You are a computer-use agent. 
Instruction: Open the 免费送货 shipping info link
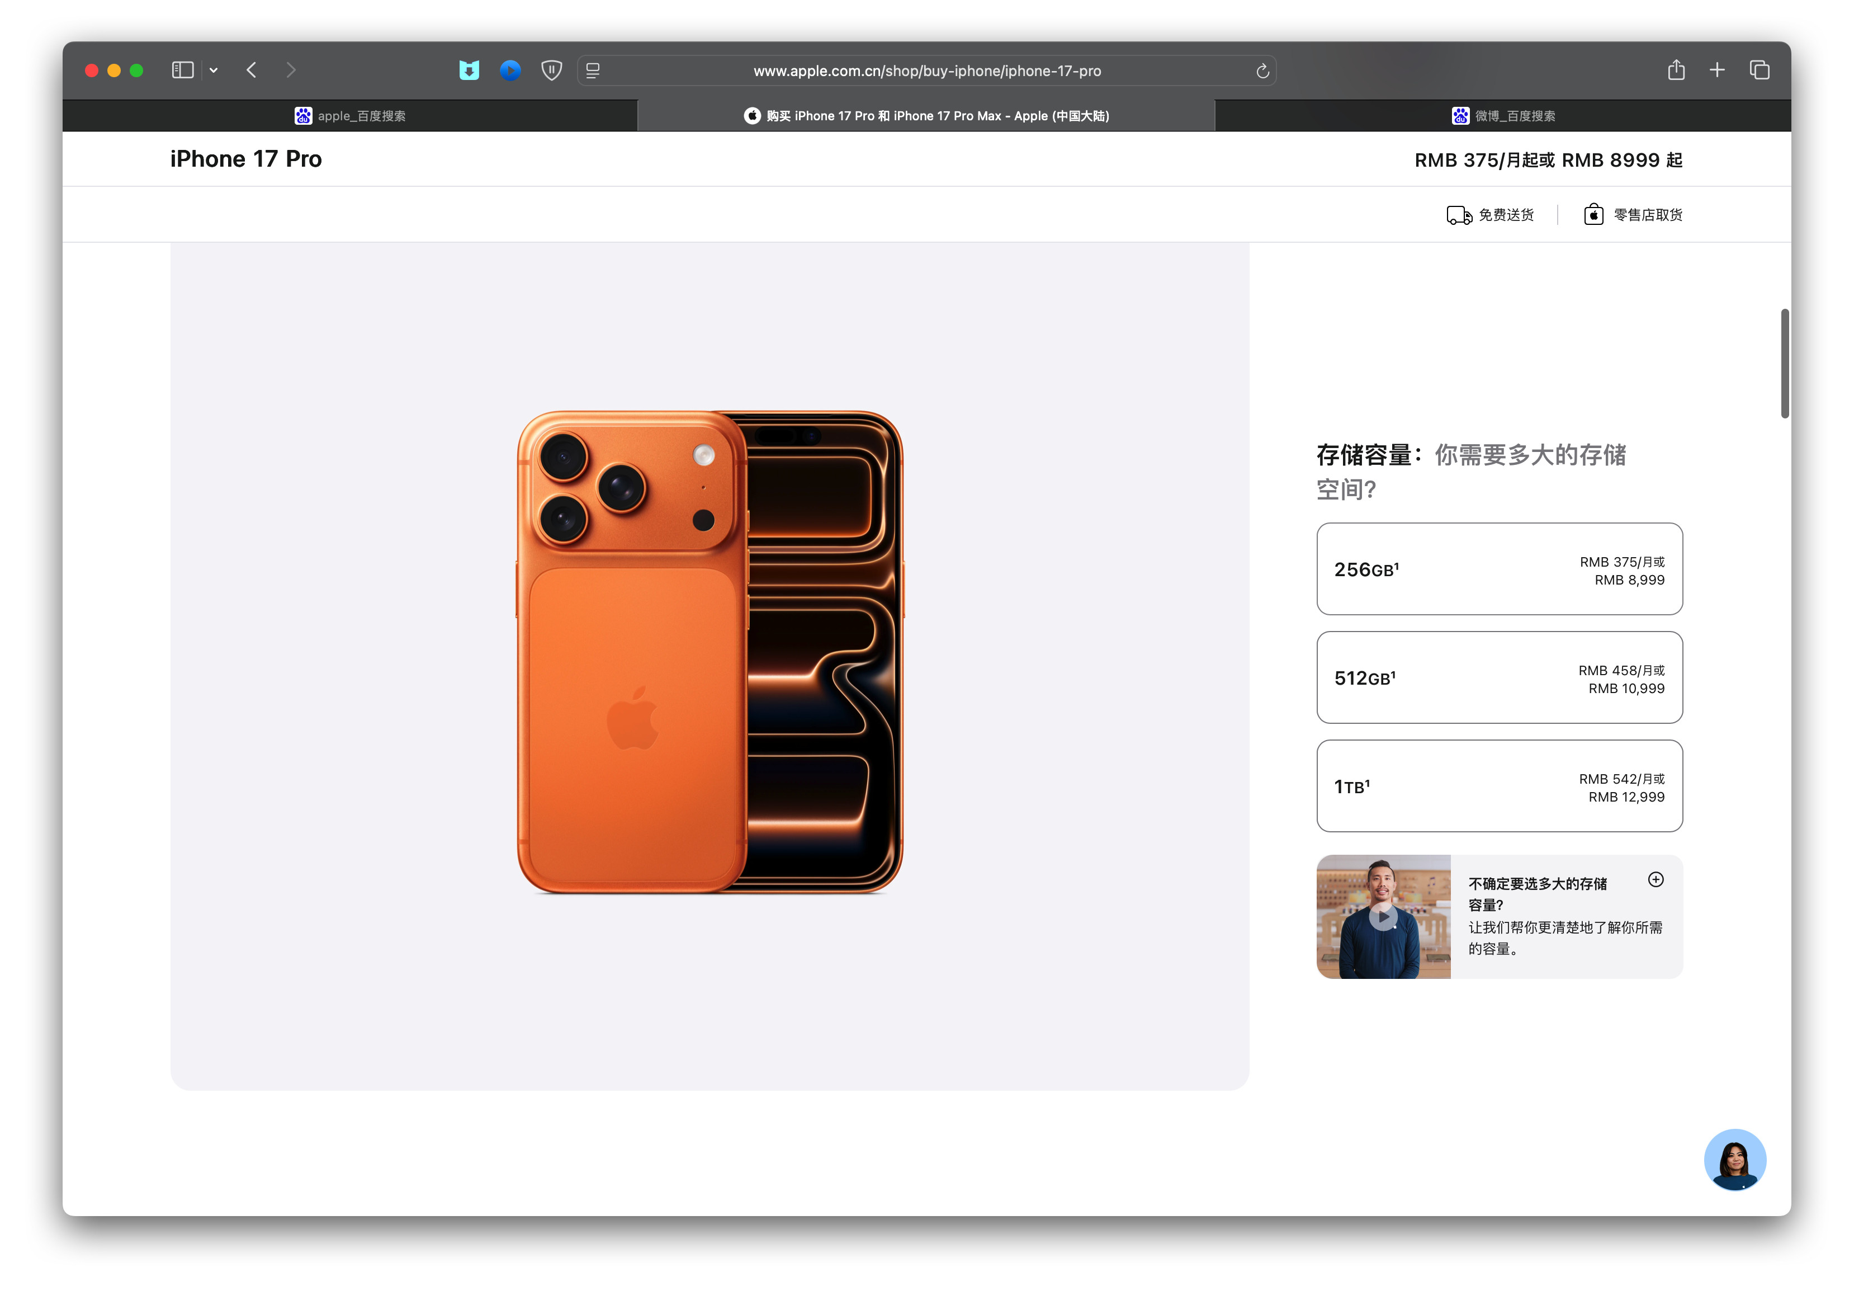point(1506,215)
